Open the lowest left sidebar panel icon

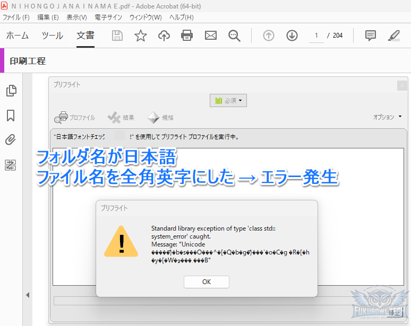[x=11, y=165]
